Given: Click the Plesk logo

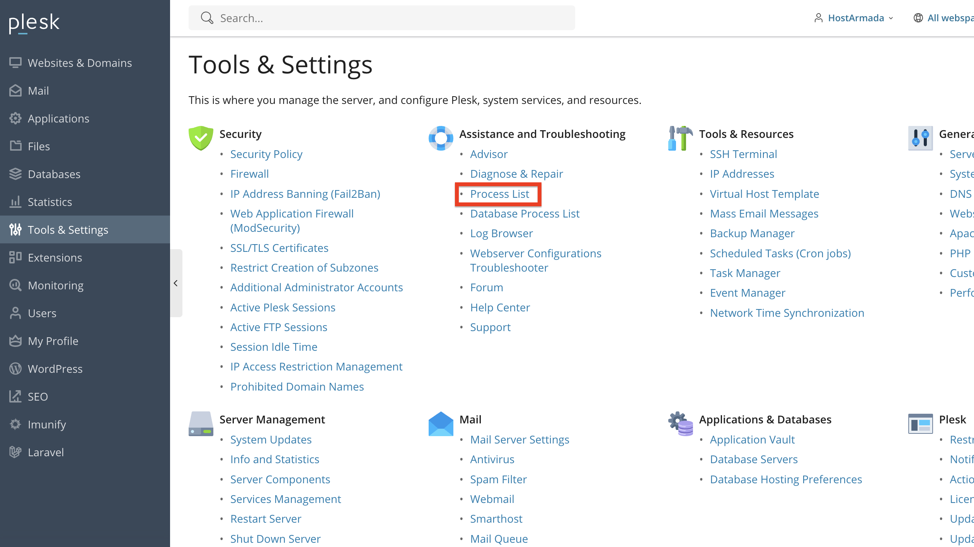Looking at the screenshot, I should coord(34,23).
